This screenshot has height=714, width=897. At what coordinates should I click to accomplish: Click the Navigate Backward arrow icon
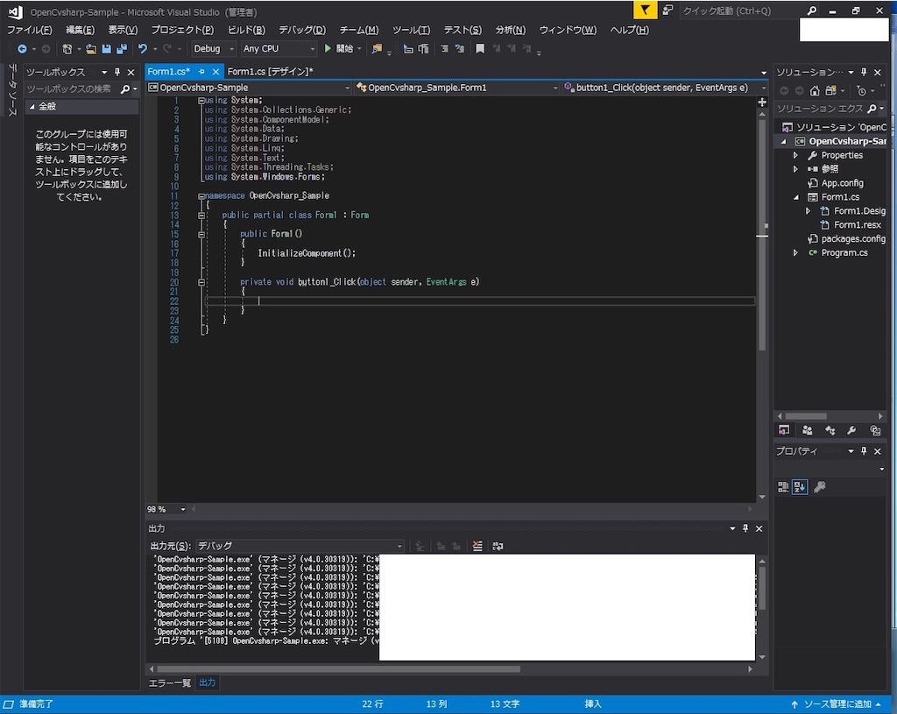pos(22,49)
